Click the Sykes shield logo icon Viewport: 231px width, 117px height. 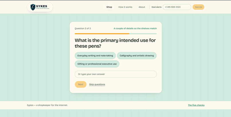(33, 7)
